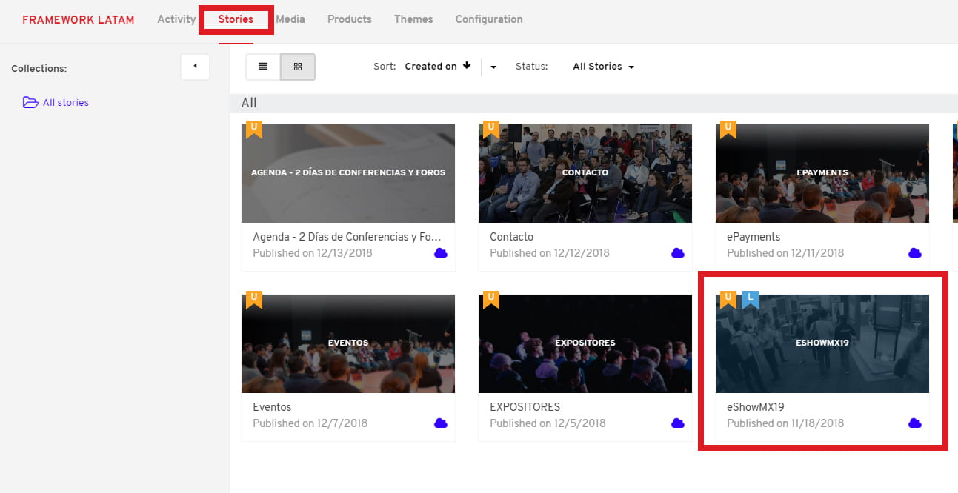Click the FRAMEWORK LATAM brand link
The width and height of the screenshot is (958, 493).
tap(79, 20)
